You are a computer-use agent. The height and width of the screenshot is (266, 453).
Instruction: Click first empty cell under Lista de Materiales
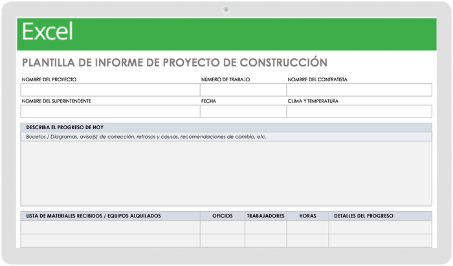pos(110,227)
